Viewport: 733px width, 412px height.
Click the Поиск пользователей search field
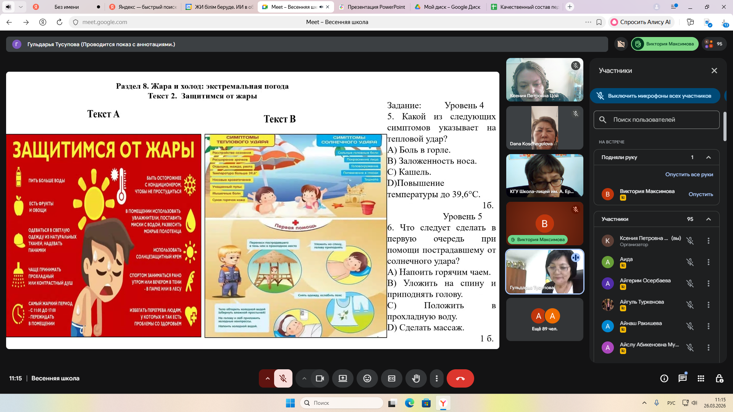(657, 120)
